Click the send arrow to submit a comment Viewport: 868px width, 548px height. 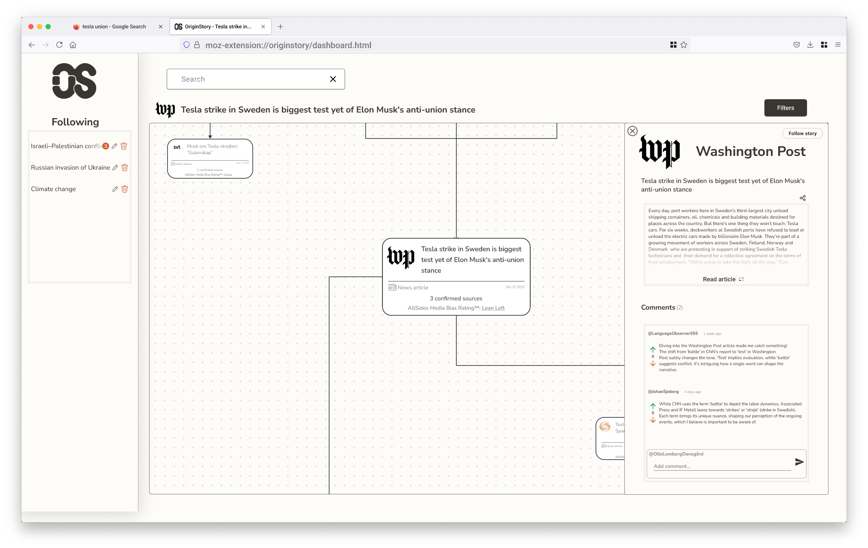click(x=799, y=462)
